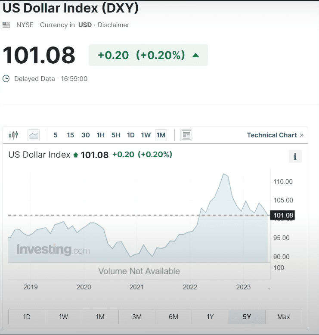
Task: Switch to the 1Y range tab
Action: pos(210,317)
